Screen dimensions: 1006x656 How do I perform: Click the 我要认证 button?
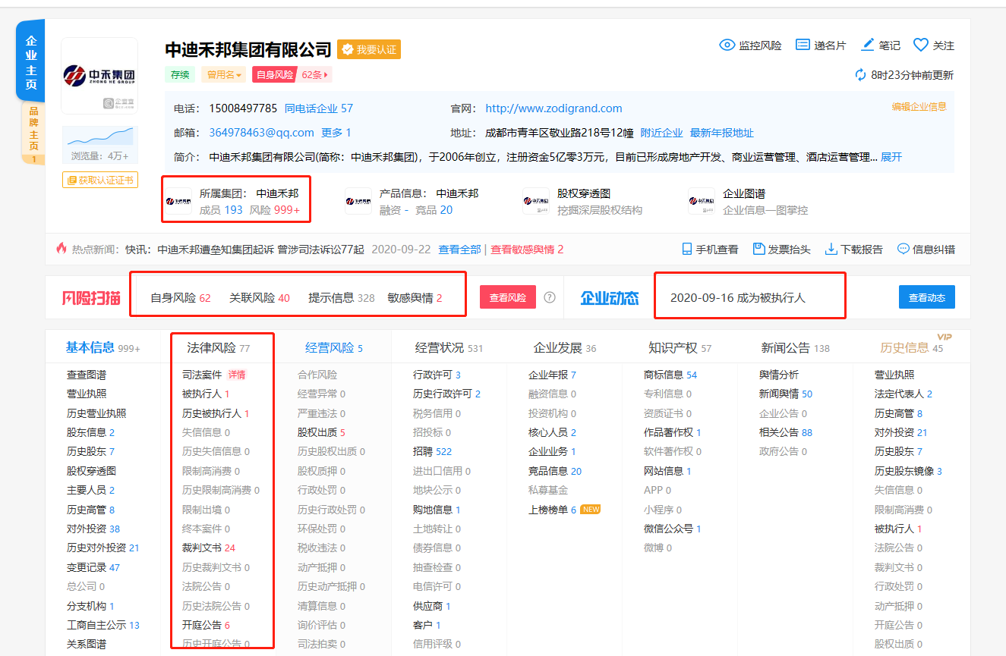click(x=369, y=49)
